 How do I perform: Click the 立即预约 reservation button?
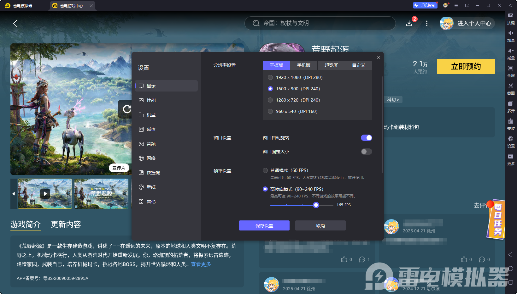coord(465,66)
